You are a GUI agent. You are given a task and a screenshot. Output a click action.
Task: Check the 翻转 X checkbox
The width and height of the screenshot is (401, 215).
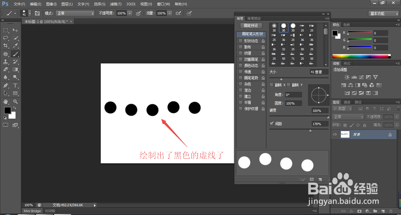point(271,85)
